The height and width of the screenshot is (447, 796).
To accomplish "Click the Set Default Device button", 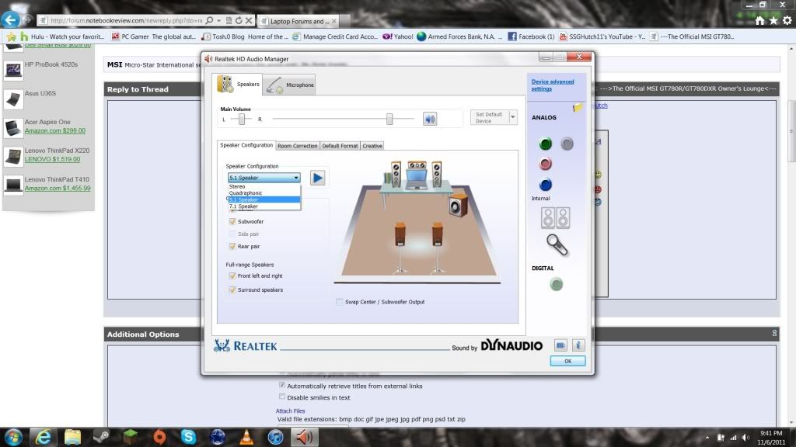I will pyautogui.click(x=490, y=118).
